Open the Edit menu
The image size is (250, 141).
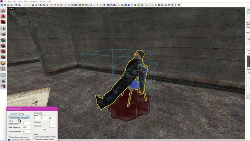pyautogui.click(x=9, y=1)
